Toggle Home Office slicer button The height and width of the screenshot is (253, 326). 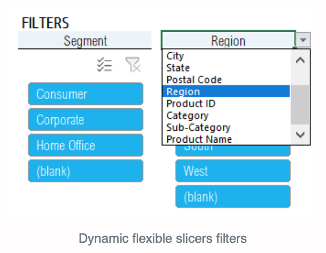tap(86, 145)
